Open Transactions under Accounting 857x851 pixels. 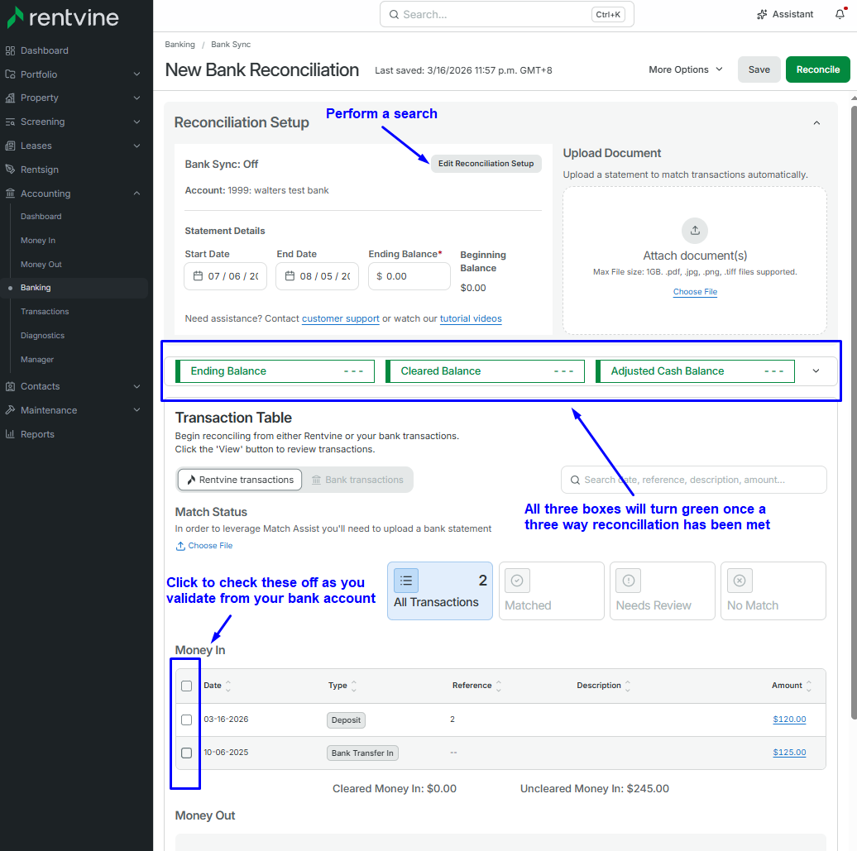[x=45, y=312]
